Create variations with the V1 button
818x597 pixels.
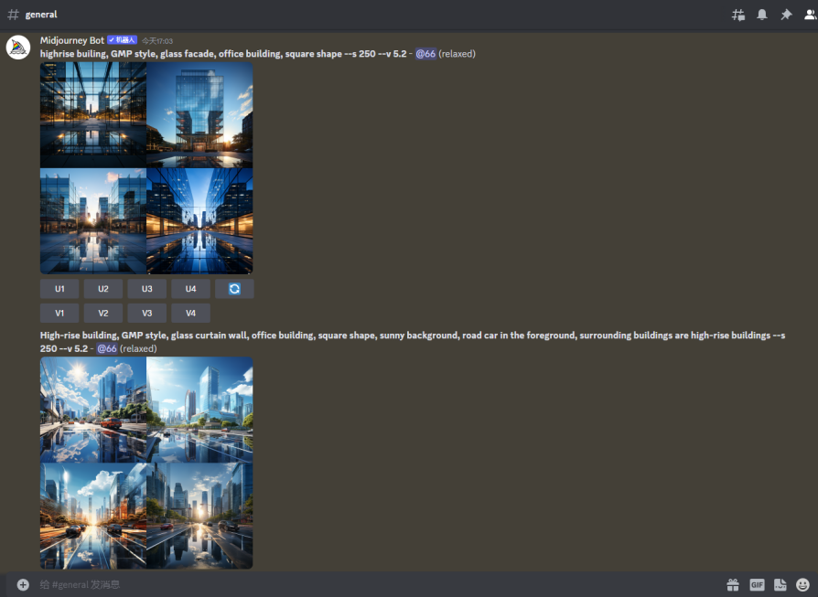[x=59, y=314]
